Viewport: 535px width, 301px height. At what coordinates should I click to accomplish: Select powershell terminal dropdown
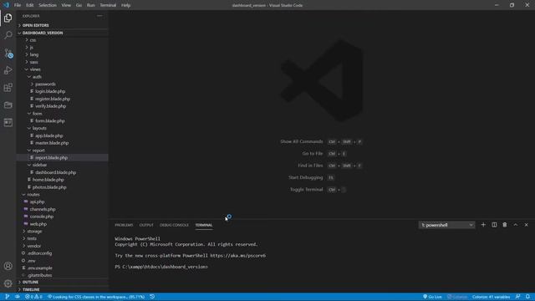(x=446, y=225)
